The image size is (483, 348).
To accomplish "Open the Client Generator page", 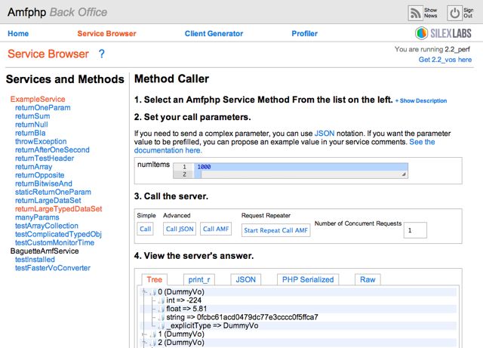I will point(214,34).
